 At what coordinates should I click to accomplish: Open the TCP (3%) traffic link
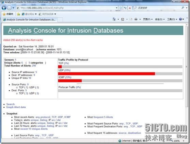[x=66, y=64]
